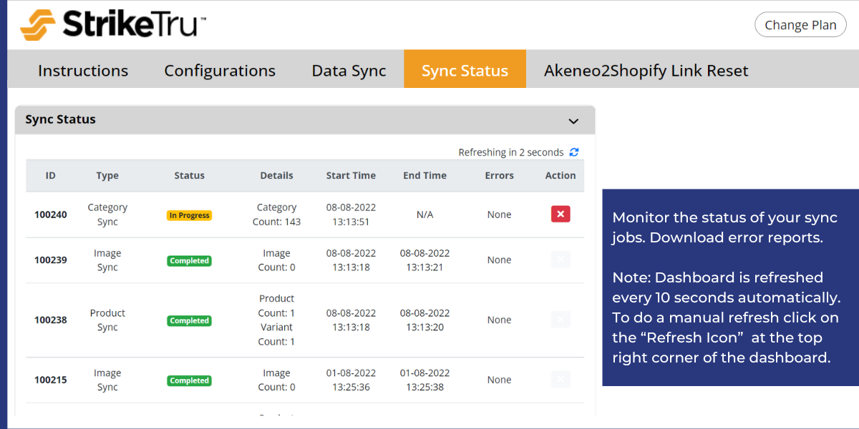Open the Data Sync tab
Image resolution: width=859 pixels, height=429 pixels.
point(349,71)
